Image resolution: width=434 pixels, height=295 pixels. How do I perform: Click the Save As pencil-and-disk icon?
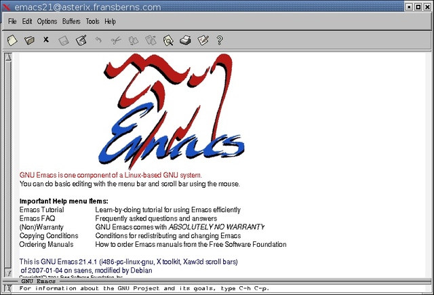point(81,41)
